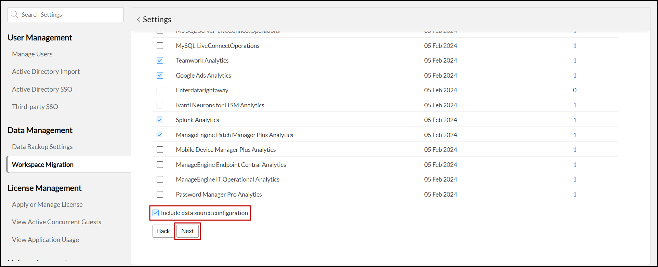Select the Enterdatarightaway workspace checkbox
This screenshot has height=267, width=658.
click(160, 90)
